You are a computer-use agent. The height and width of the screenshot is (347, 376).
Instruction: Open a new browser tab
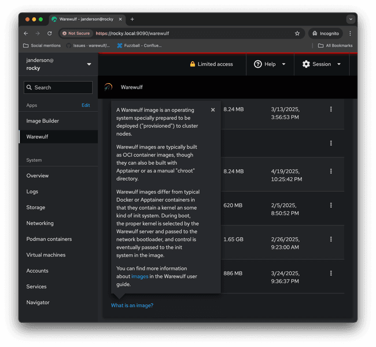pyautogui.click(x=132, y=19)
